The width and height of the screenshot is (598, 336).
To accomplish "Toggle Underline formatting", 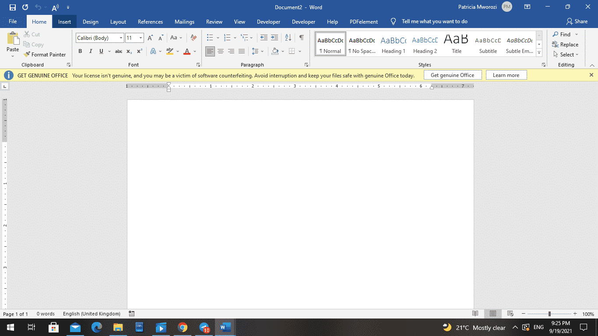I will point(101,51).
